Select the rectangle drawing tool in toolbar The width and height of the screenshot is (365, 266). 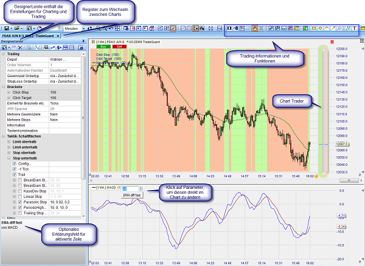point(313,28)
